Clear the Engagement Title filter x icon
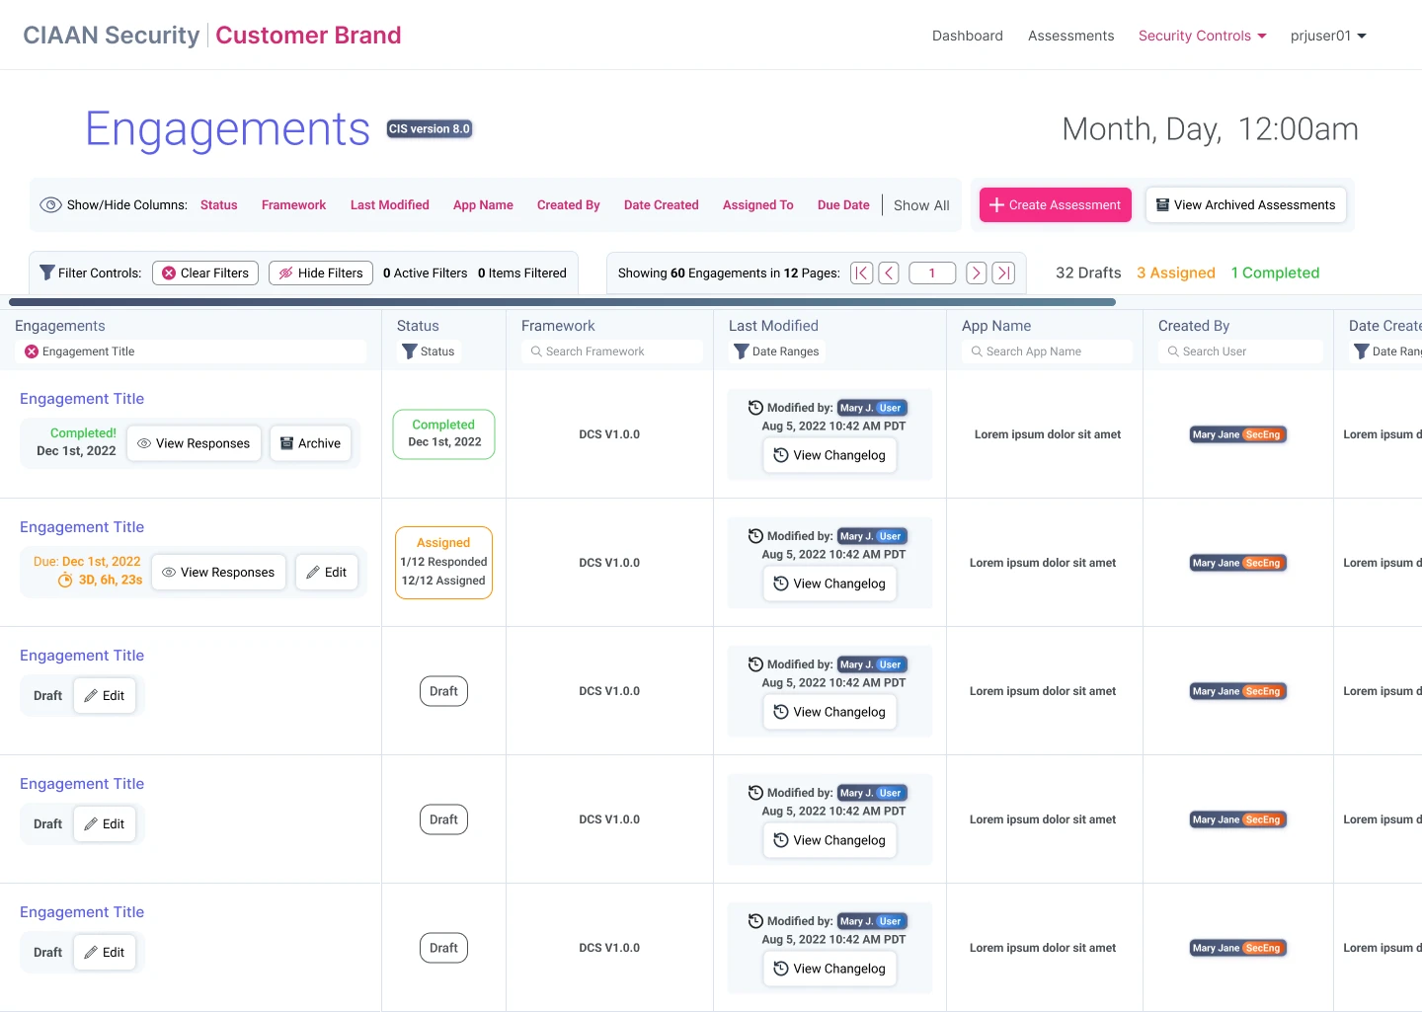 coord(32,351)
